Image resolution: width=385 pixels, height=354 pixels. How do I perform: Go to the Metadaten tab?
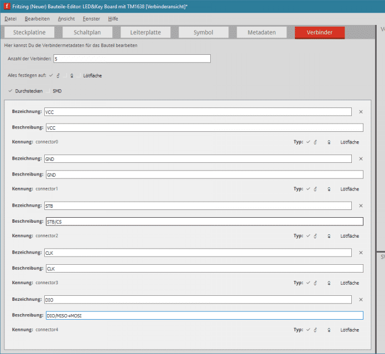point(262,32)
